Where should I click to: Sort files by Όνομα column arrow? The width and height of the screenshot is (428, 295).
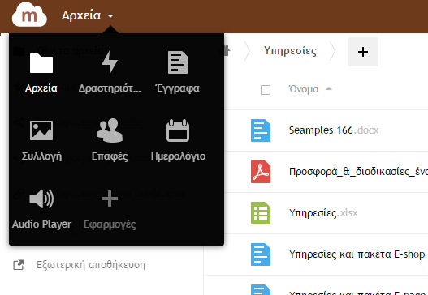[329, 88]
